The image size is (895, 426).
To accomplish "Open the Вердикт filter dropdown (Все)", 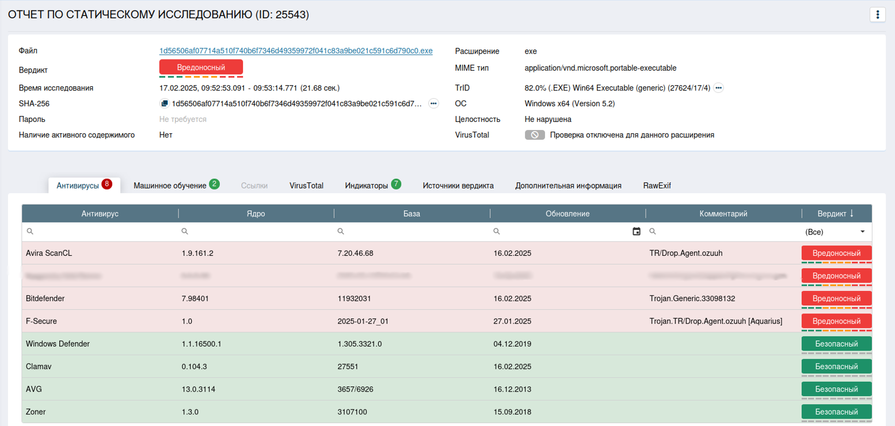I will 836,232.
